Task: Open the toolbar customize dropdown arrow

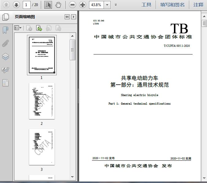Action: (x=116, y=5)
